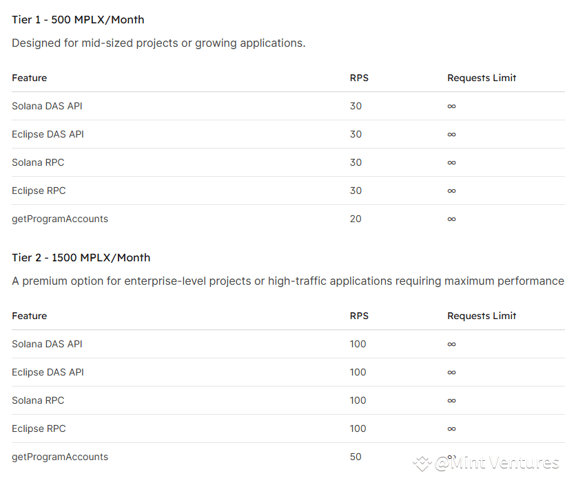565x478 pixels.
Task: Click the Feature column header in Tier 1 table
Action: coord(29,78)
